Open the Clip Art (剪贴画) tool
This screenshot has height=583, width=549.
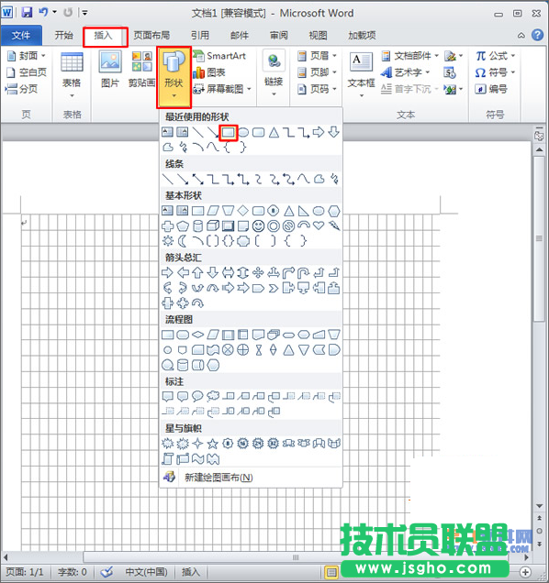141,70
